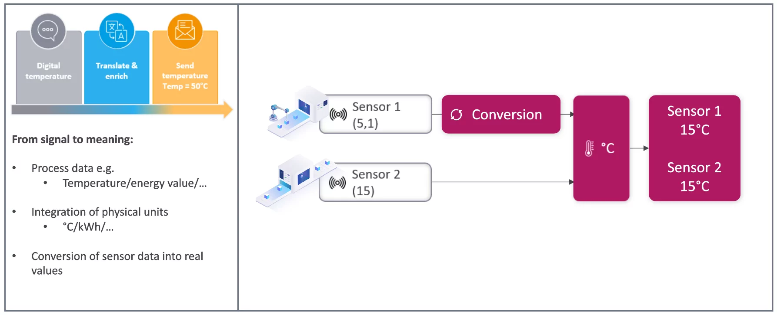
Task: Click the robot arm factory illustration
Action: pos(296,113)
